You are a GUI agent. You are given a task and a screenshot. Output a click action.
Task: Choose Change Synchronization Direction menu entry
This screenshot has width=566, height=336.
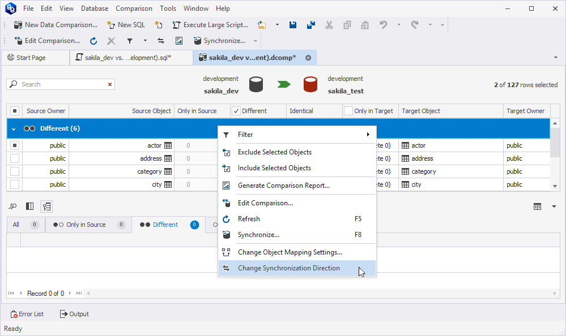[x=288, y=268]
